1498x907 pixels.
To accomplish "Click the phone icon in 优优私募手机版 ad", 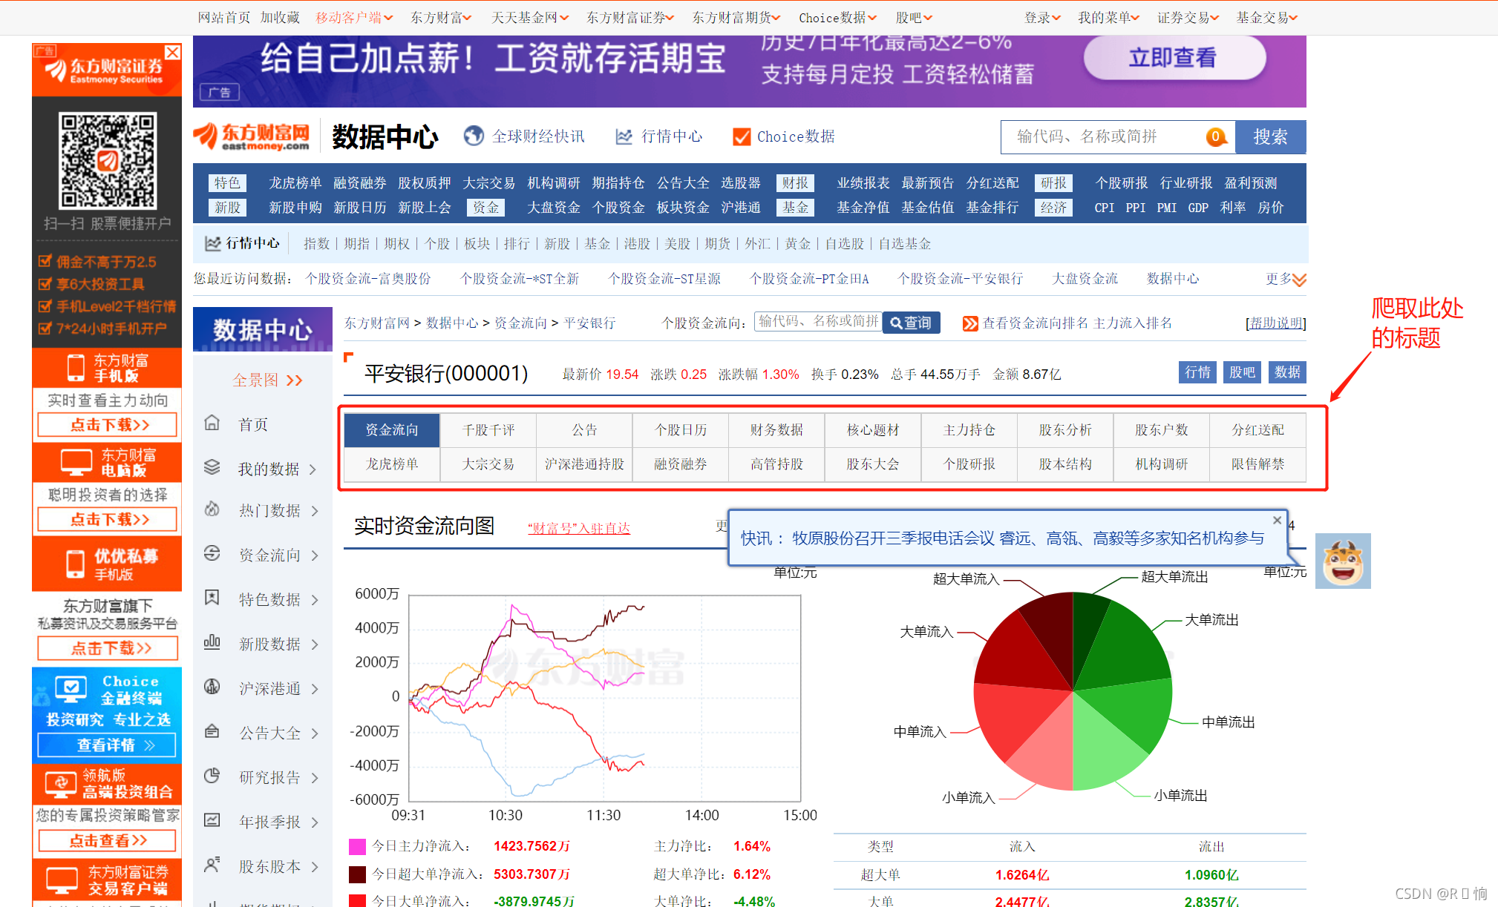I will point(76,564).
